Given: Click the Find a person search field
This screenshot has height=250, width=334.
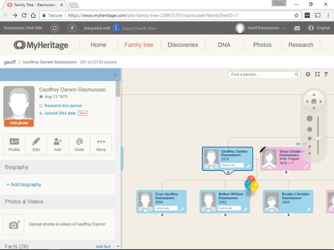Looking at the screenshot, I should tap(262, 75).
